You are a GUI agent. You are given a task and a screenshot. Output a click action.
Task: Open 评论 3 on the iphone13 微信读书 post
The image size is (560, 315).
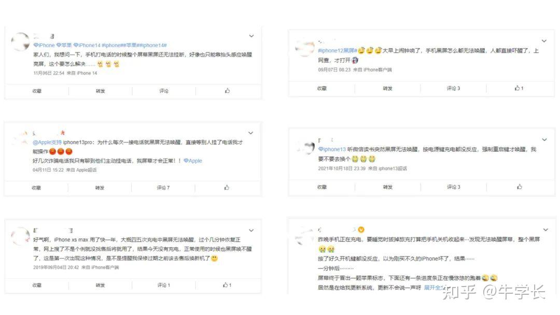pyautogui.click(x=454, y=187)
